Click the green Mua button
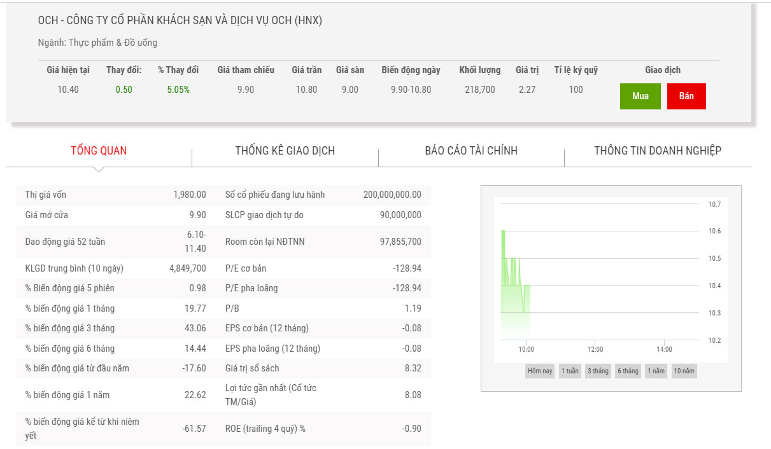Screen dimensions: 771x449 640,96
